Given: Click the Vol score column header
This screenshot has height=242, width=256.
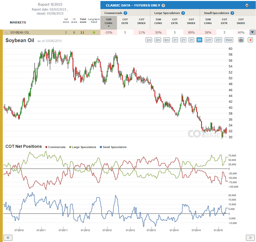Looking at the screenshot, I should pos(66,21).
